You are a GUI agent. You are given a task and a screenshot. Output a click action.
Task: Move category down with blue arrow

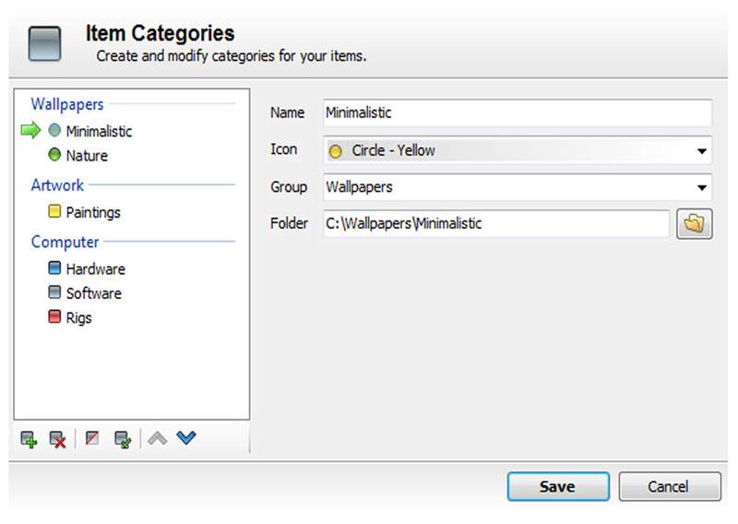tap(186, 438)
